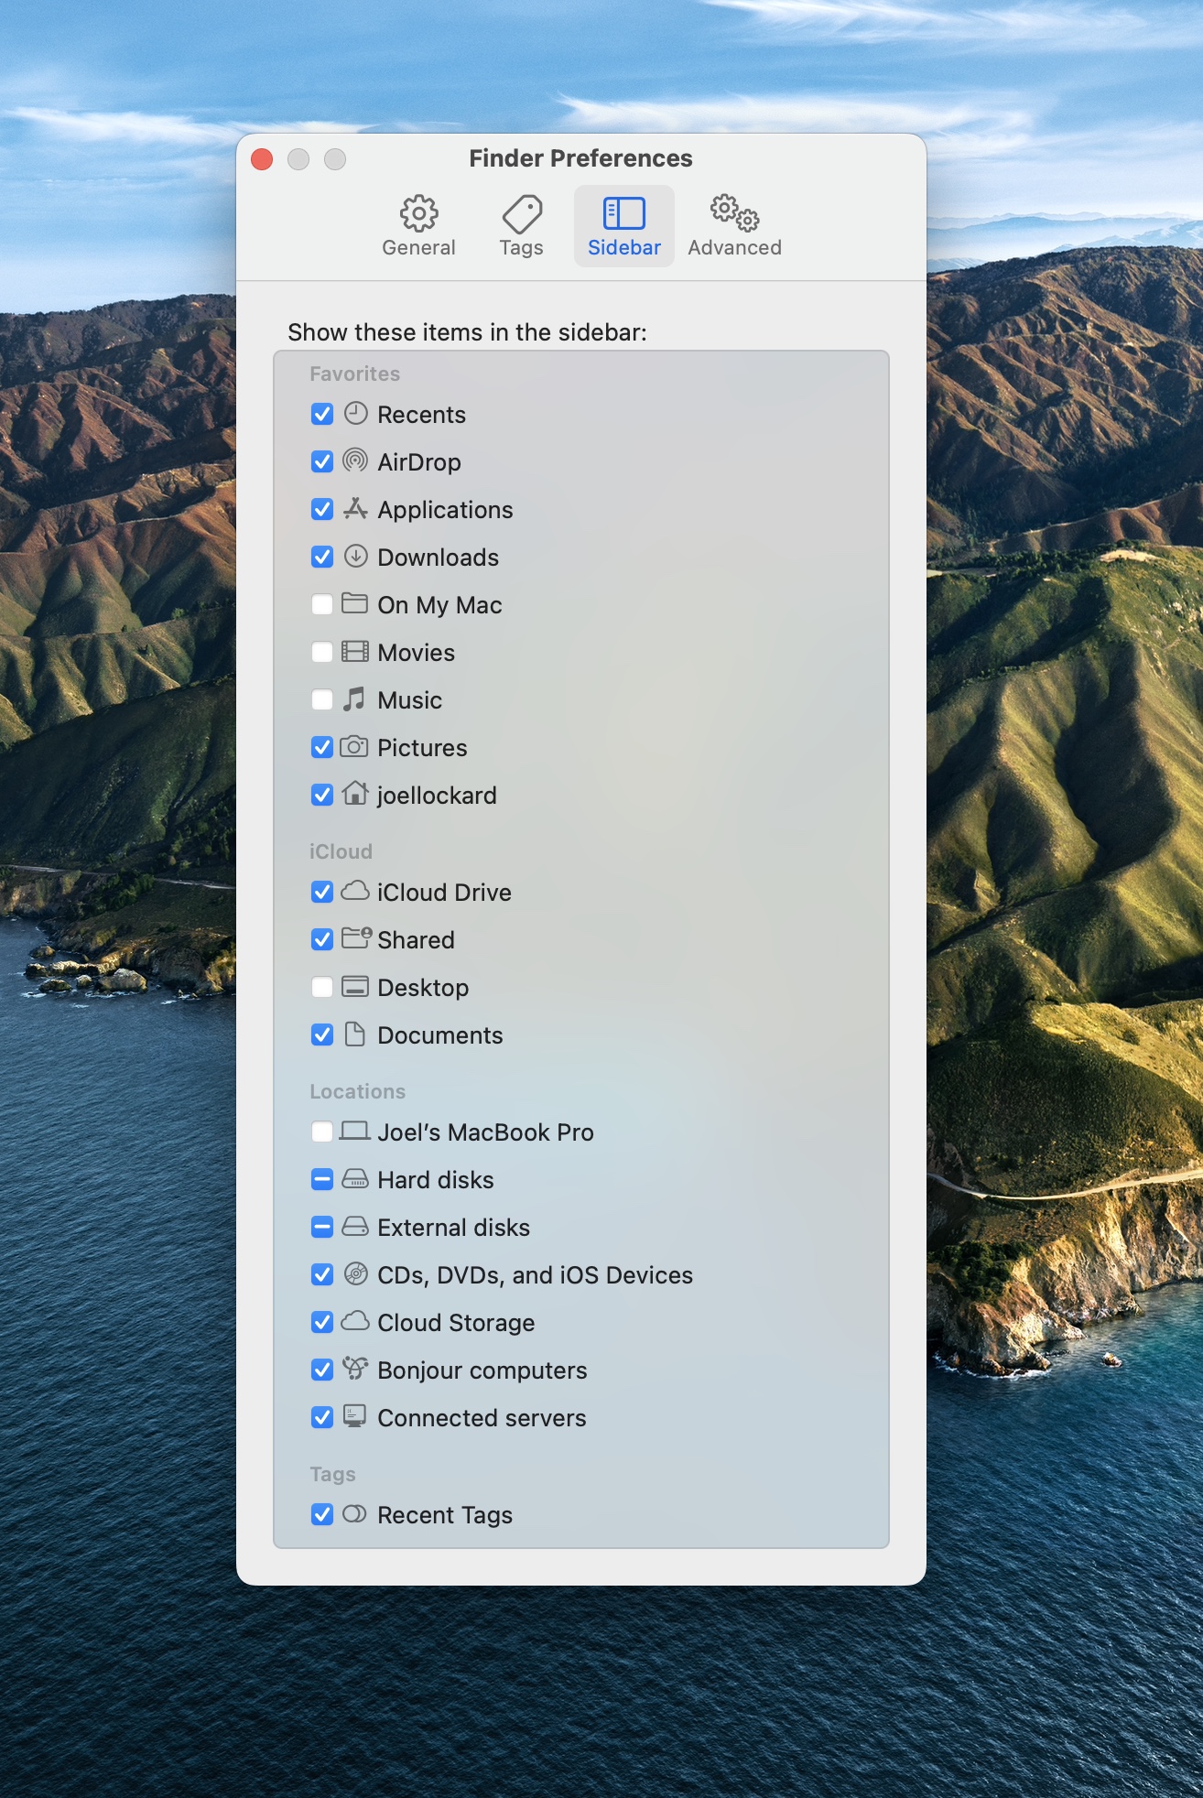This screenshot has height=1798, width=1203.
Task: Click the Hard disks drive icon
Action: pos(355,1179)
